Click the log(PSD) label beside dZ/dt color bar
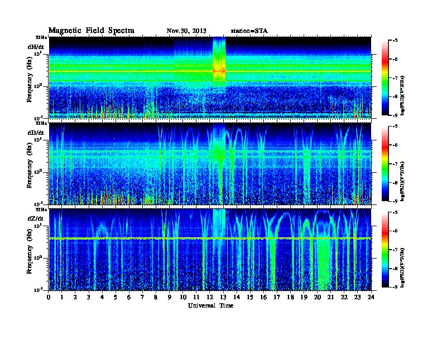This screenshot has height=341, width=442. coord(403,267)
